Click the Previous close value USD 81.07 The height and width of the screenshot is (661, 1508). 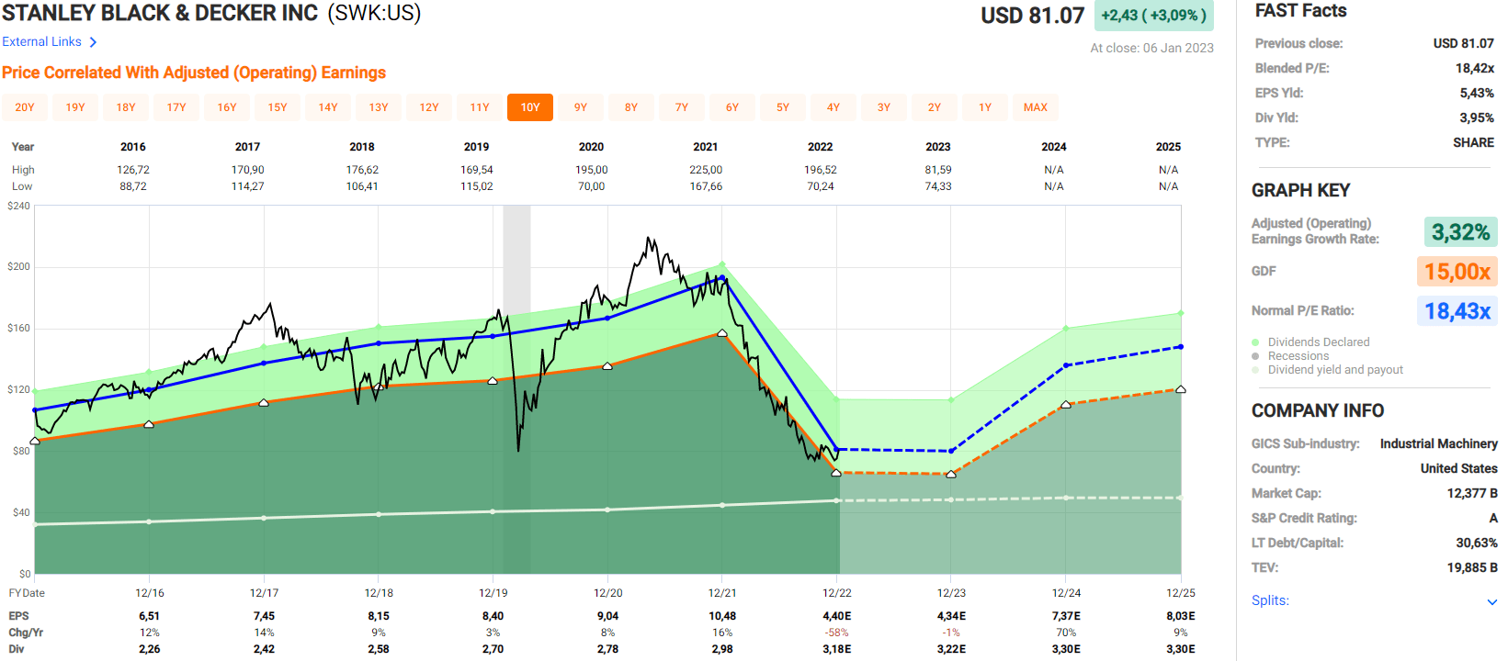tap(1464, 43)
